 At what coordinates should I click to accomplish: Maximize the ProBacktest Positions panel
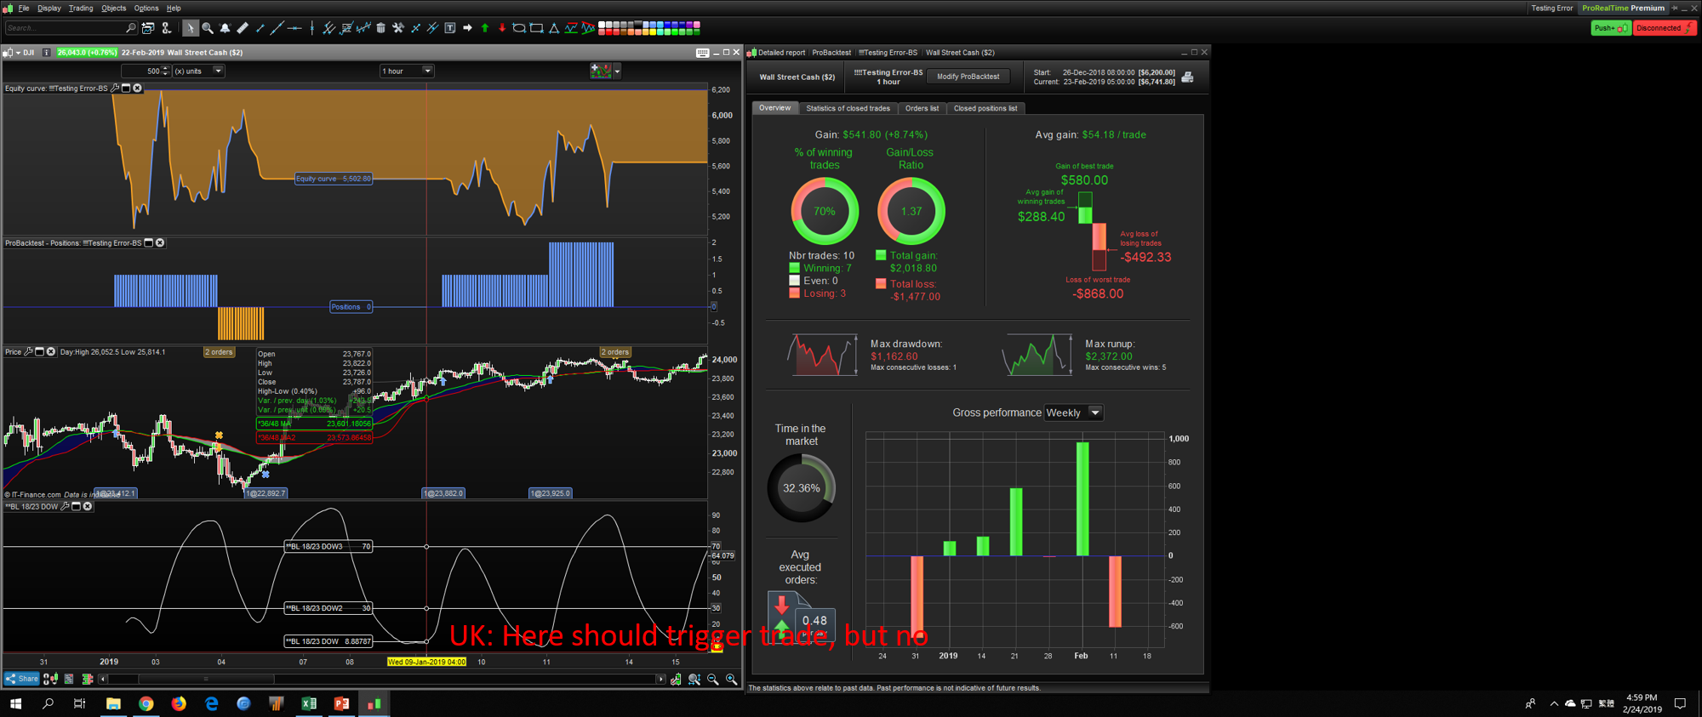pyautogui.click(x=148, y=243)
